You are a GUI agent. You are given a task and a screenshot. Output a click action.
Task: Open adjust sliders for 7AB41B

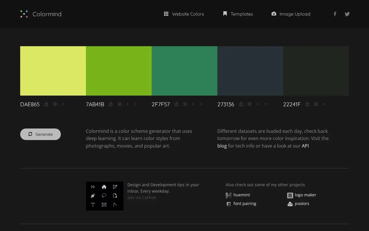pyautogui.click(x=119, y=104)
